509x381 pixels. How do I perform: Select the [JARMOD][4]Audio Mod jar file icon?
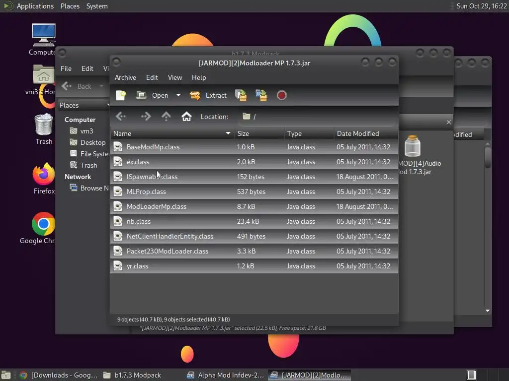413,146
